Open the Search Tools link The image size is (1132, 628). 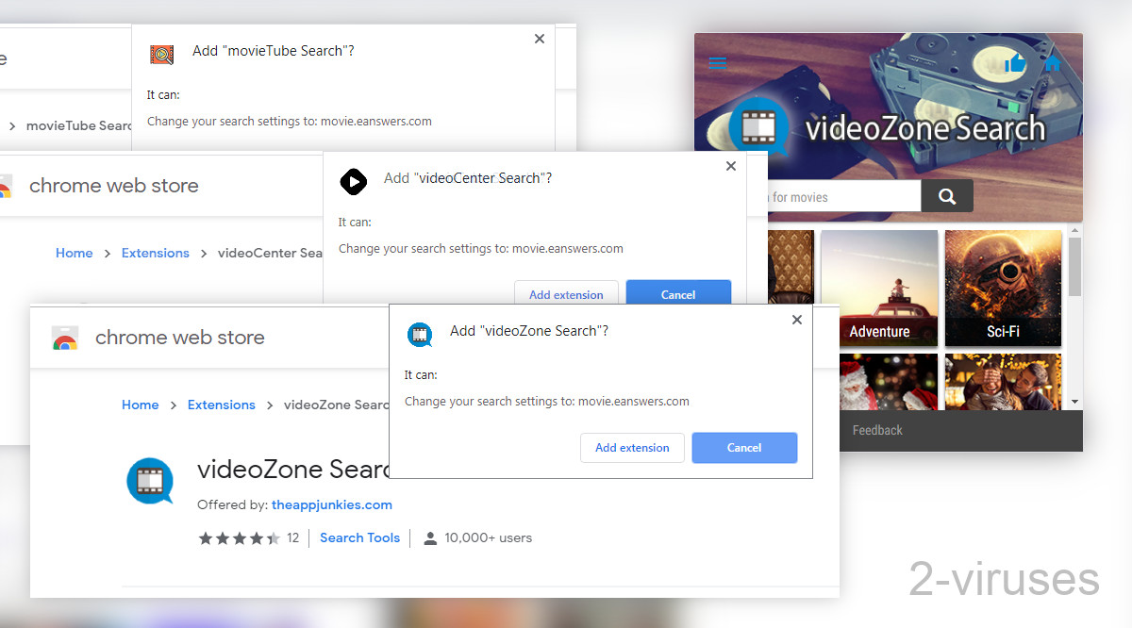pyautogui.click(x=359, y=537)
